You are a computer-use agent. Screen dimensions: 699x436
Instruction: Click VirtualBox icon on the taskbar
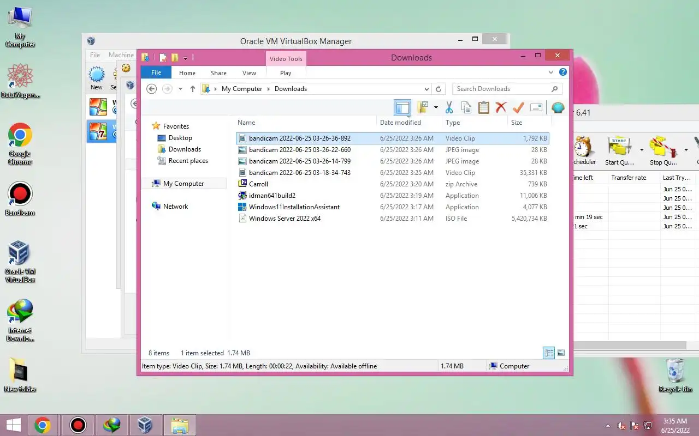pos(145,425)
